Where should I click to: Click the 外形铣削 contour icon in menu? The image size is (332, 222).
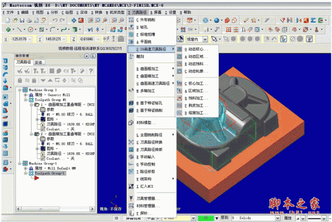tap(131, 20)
